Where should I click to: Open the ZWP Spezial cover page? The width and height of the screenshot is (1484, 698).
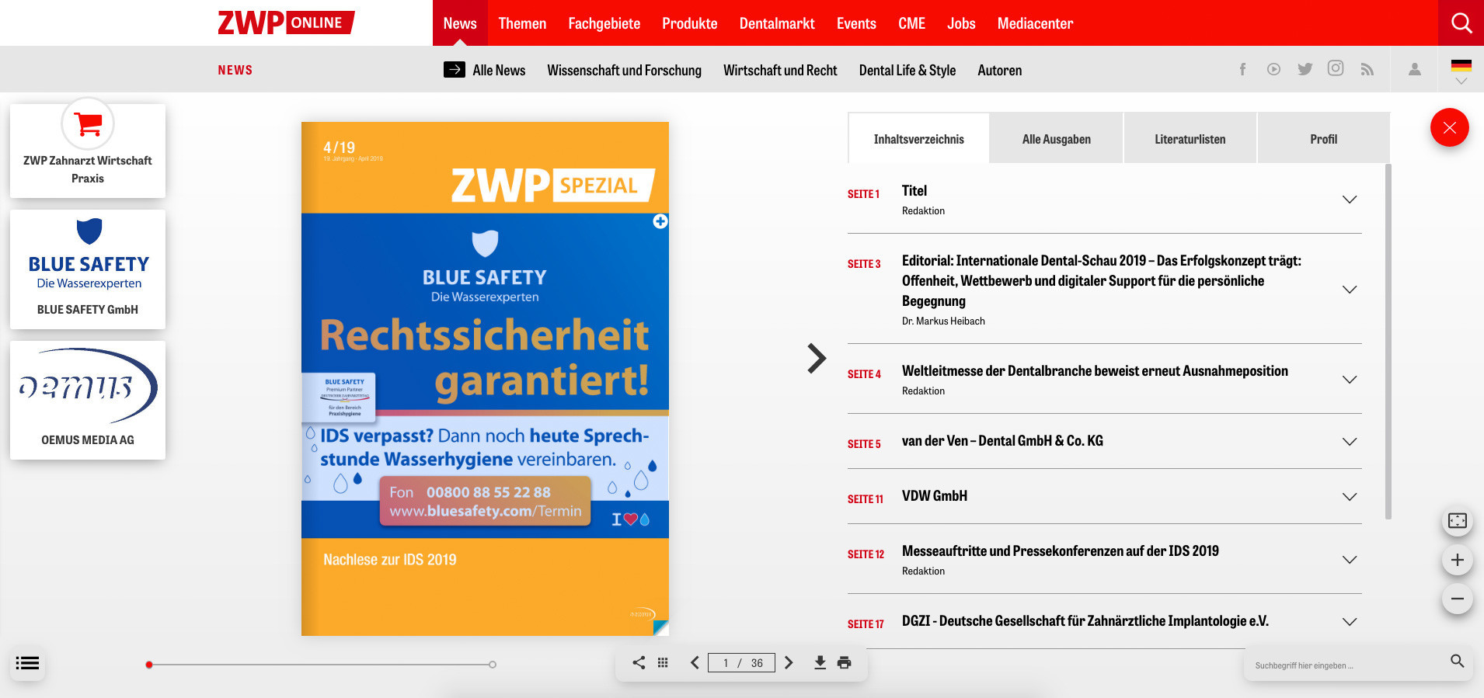(485, 379)
